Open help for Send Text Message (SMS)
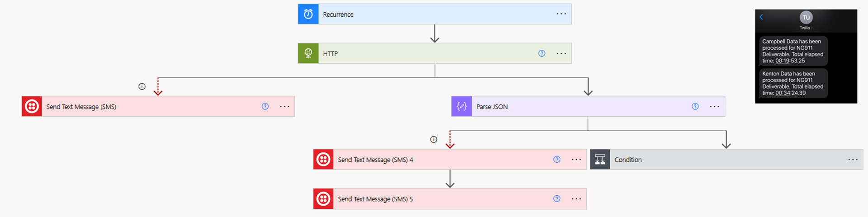 [265, 106]
